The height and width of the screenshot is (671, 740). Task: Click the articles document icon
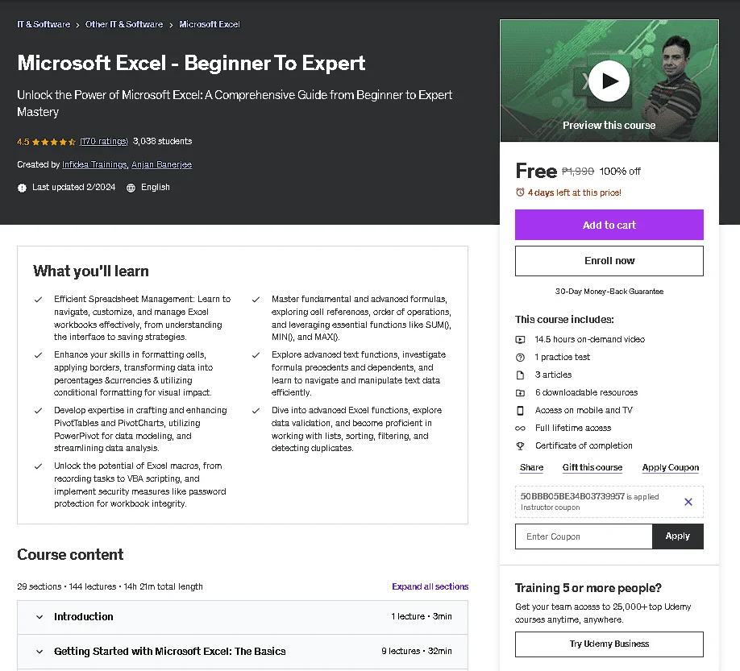[x=520, y=375]
